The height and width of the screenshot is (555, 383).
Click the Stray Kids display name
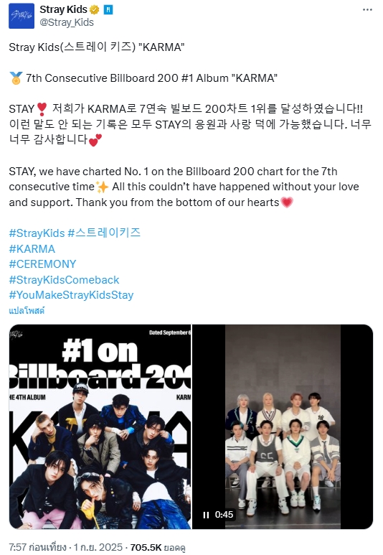[63, 9]
